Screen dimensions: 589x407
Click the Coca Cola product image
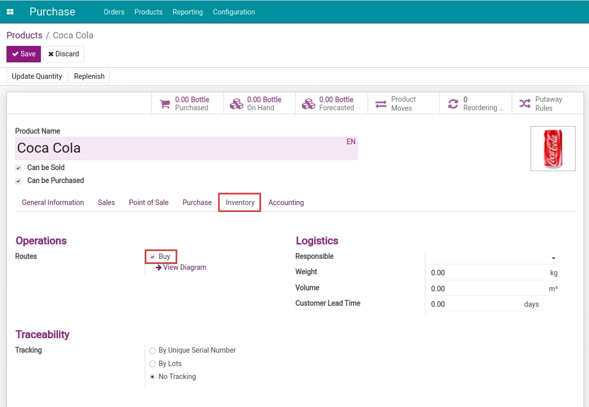coord(553,149)
